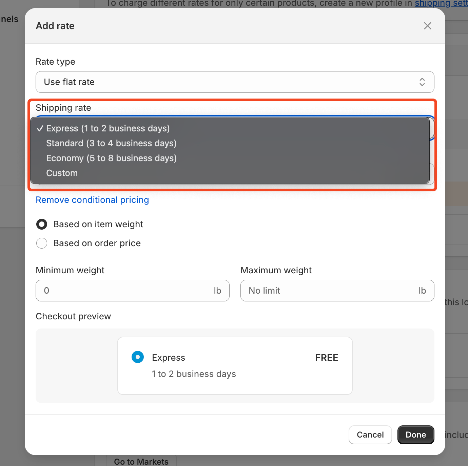Image resolution: width=468 pixels, height=466 pixels.
Task: Pick Express (1 to 2 business days)
Action: point(108,129)
